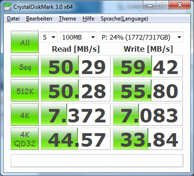This screenshot has height=176, width=194.
Task: Open the Bearbeiten menu
Action: click(39, 19)
